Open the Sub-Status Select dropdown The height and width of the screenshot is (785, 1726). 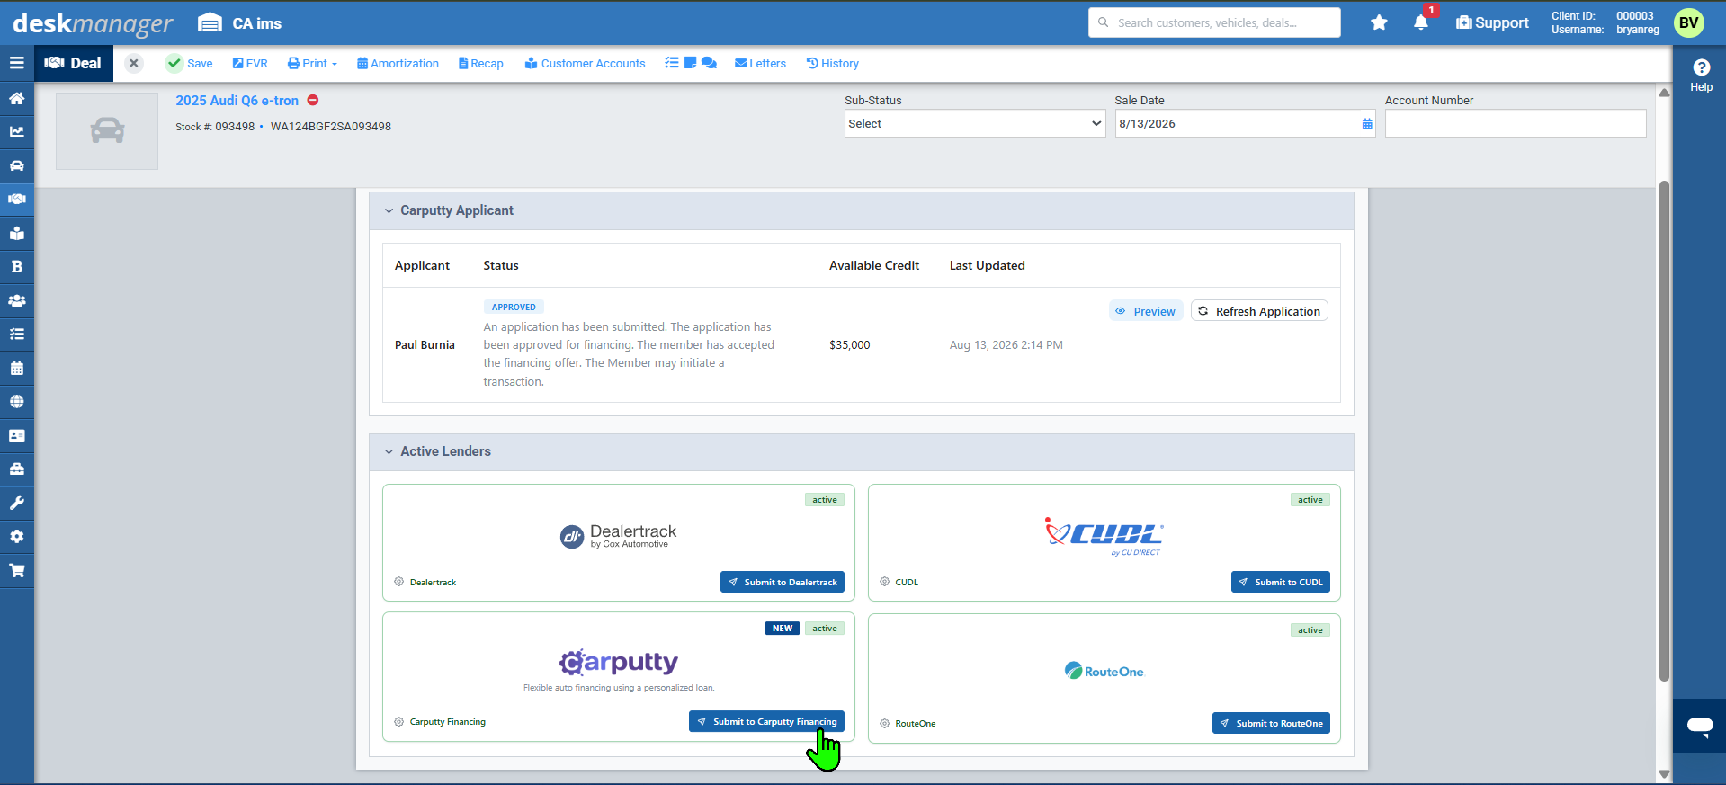pos(975,123)
